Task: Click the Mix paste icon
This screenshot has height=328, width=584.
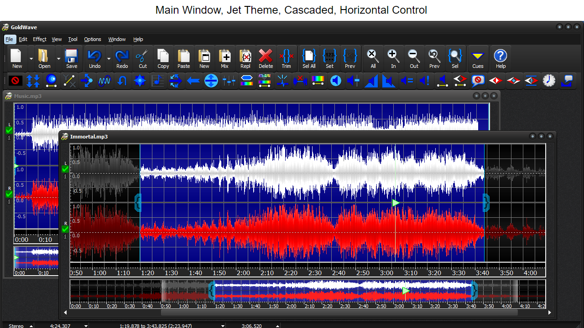Action: (x=224, y=59)
